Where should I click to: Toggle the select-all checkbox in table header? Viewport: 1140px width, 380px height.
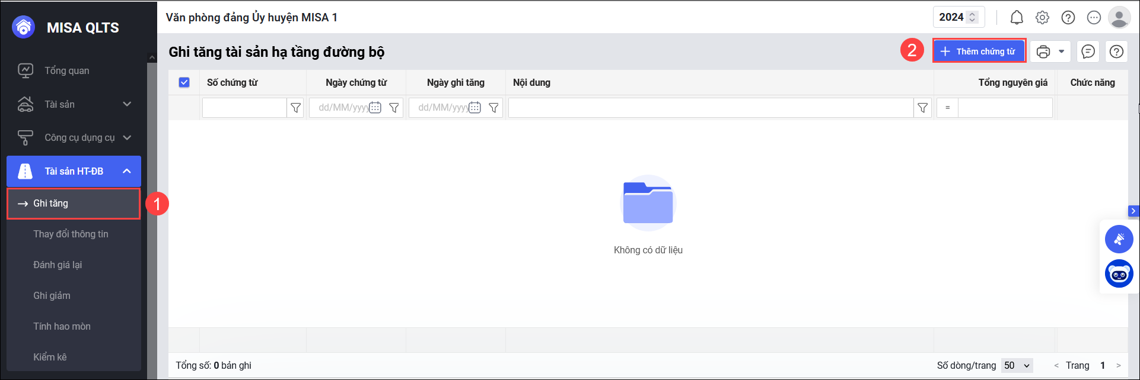pos(184,82)
